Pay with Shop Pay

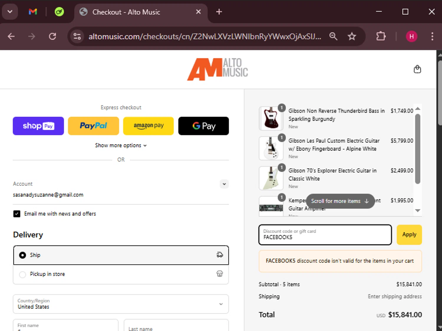click(x=38, y=126)
